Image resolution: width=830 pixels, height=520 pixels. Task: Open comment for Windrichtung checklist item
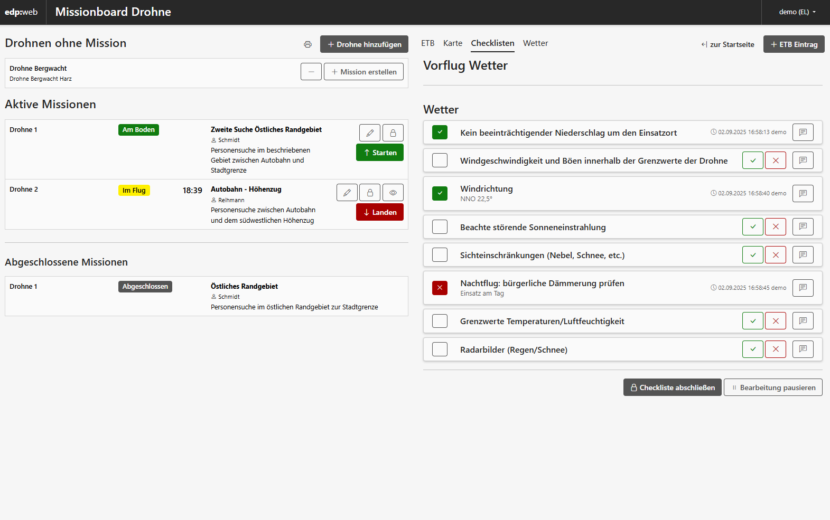click(x=803, y=193)
